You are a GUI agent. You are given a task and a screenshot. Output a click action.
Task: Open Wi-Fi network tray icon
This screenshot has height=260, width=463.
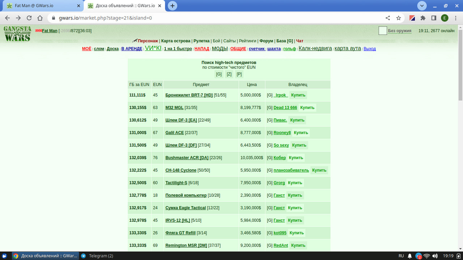tap(427, 256)
